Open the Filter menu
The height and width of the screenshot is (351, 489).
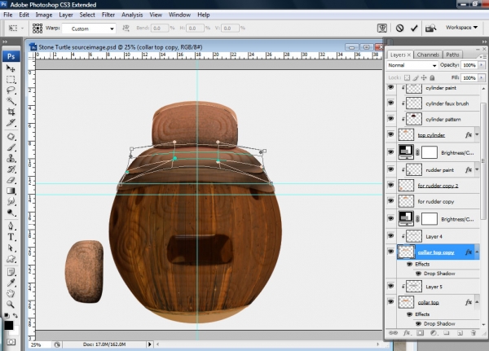(108, 15)
